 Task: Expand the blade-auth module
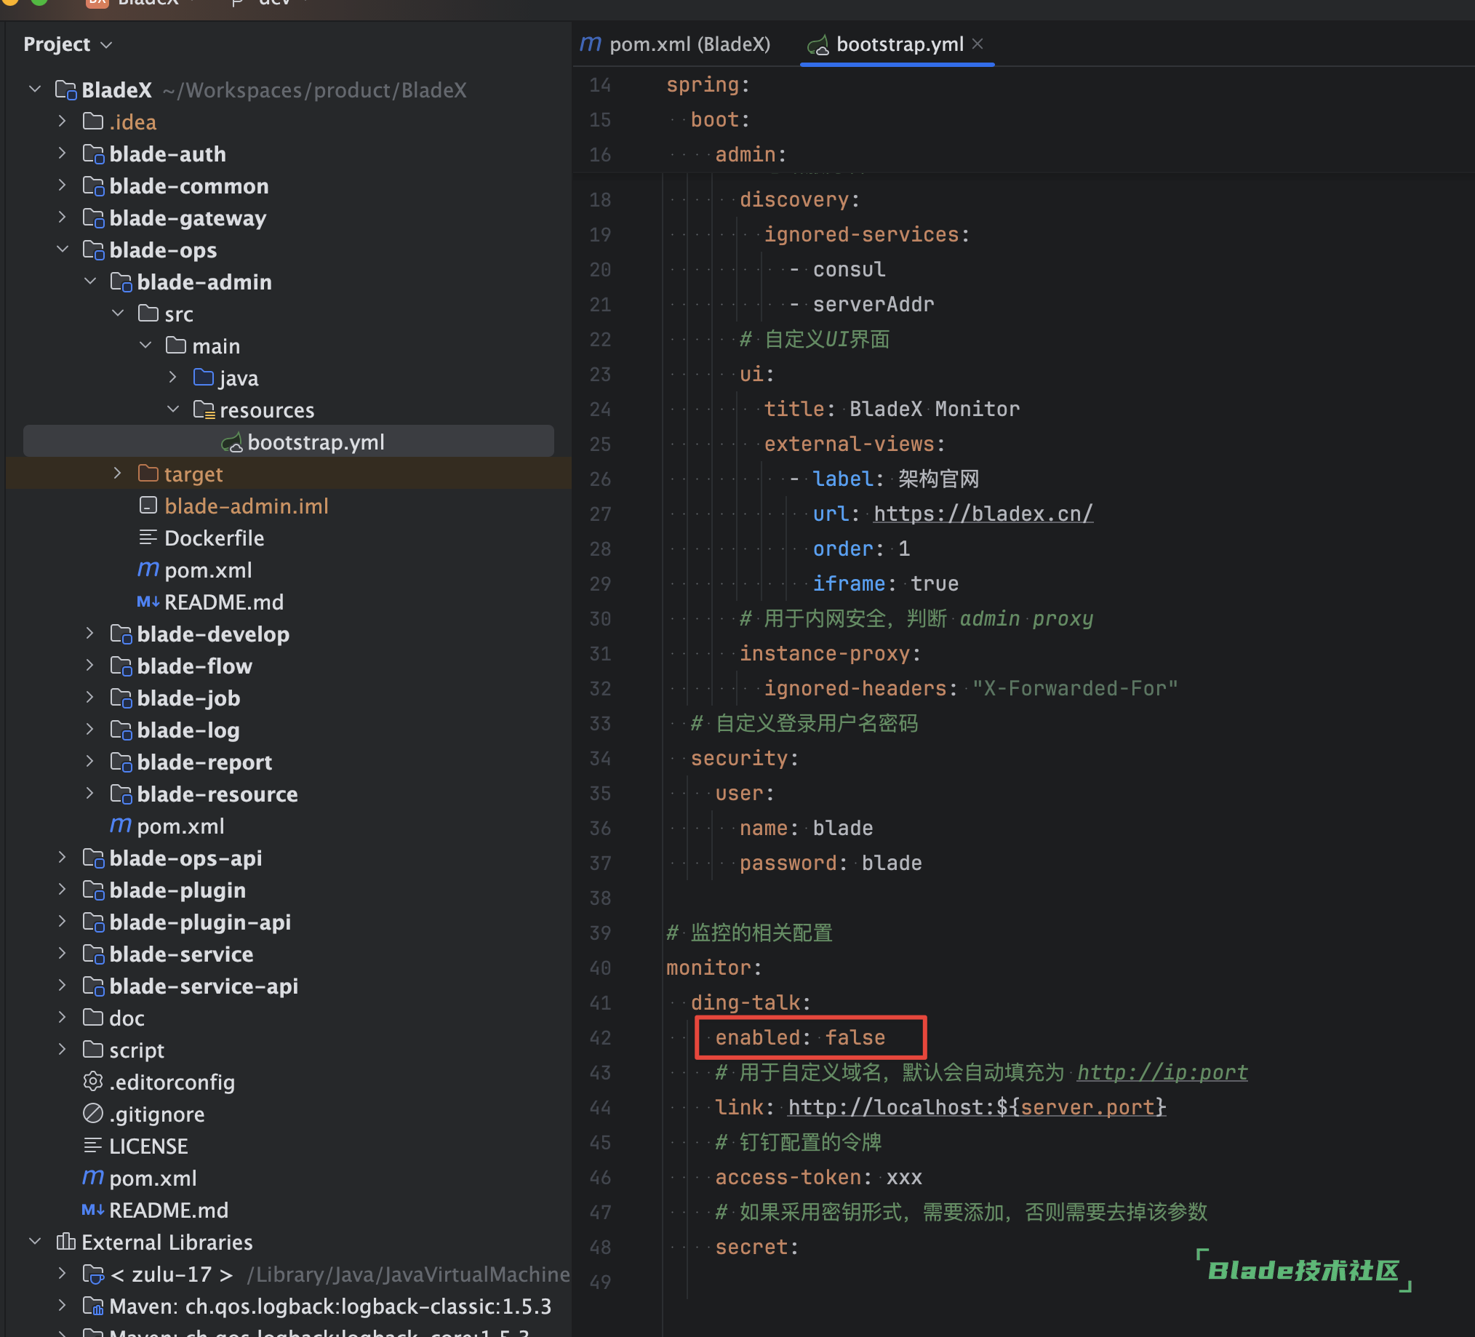(63, 153)
